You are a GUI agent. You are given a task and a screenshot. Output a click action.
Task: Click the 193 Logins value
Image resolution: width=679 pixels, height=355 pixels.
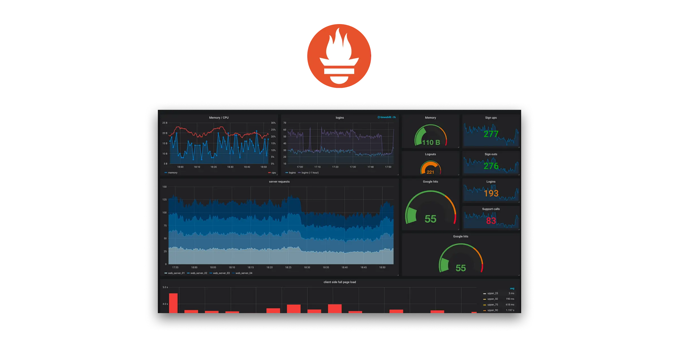point(491,193)
